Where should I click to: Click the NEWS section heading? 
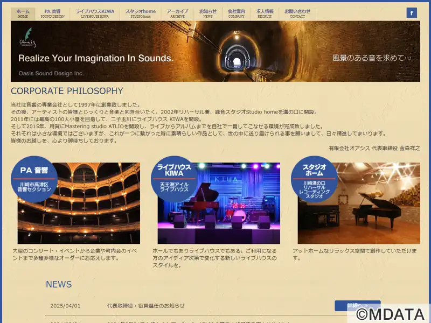59,284
